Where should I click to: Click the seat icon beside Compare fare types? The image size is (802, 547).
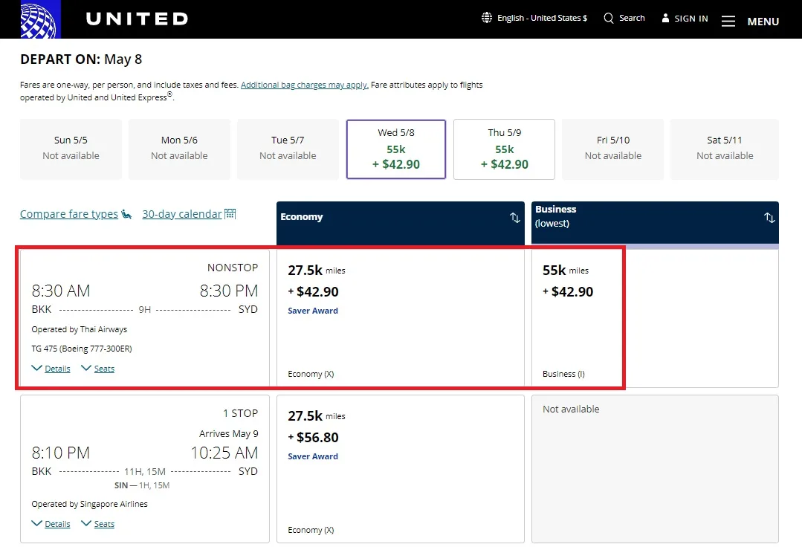pos(126,214)
